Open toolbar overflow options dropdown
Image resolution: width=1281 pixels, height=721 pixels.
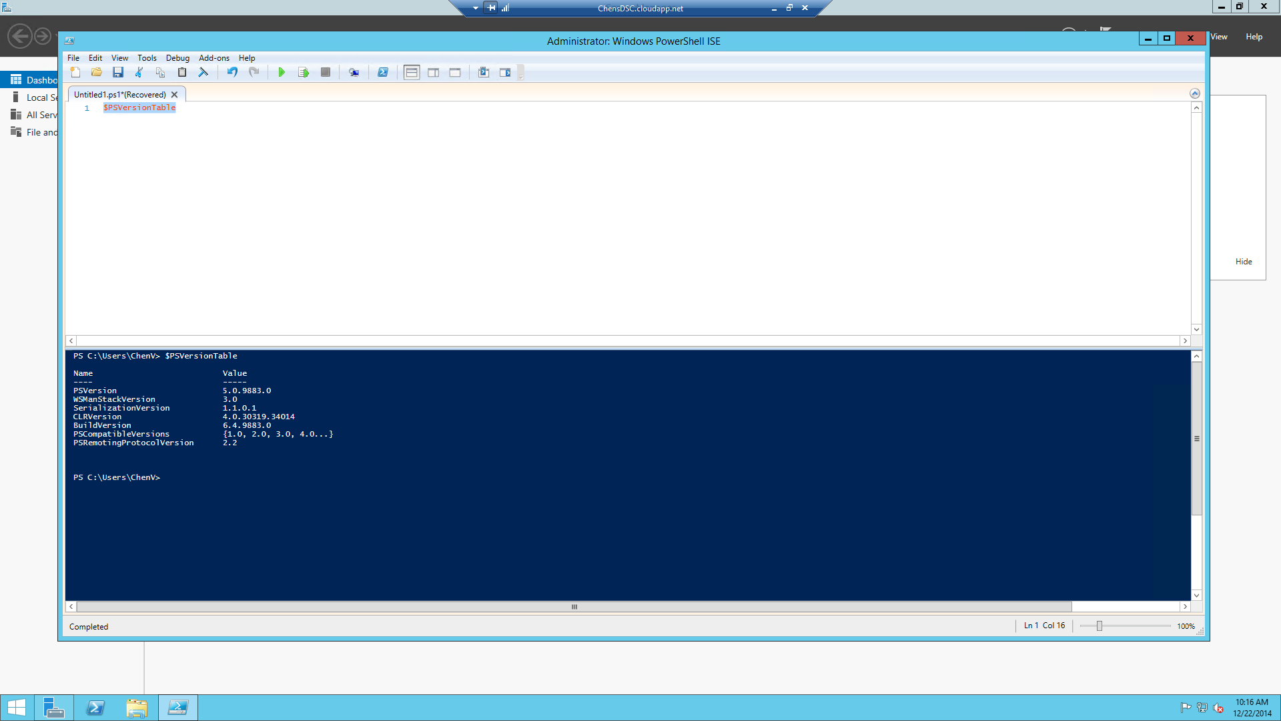coord(521,73)
